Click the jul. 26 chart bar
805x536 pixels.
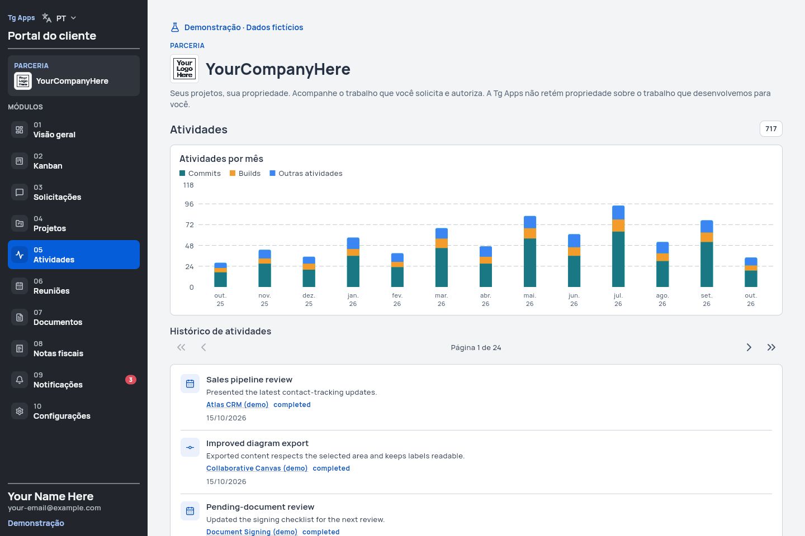tap(618, 246)
